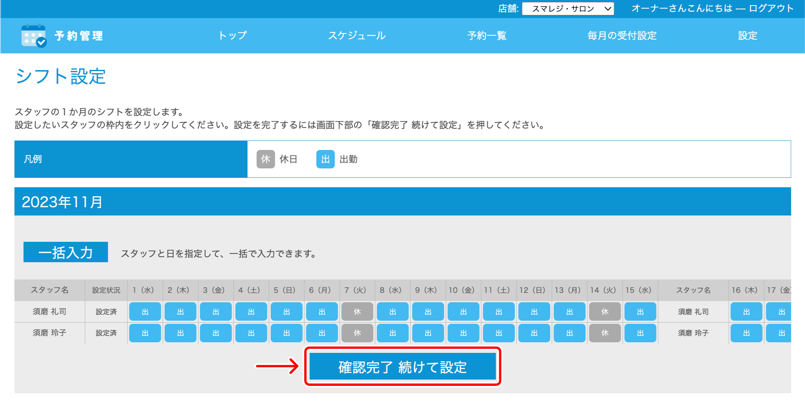The height and width of the screenshot is (420, 805).
Task: Toggle 須磨 礼司's shift on day 10 (金)
Action: point(463,312)
